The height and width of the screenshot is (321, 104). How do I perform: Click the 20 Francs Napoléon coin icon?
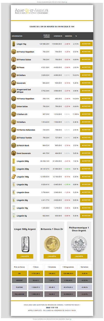pyautogui.click(x=14, y=52)
